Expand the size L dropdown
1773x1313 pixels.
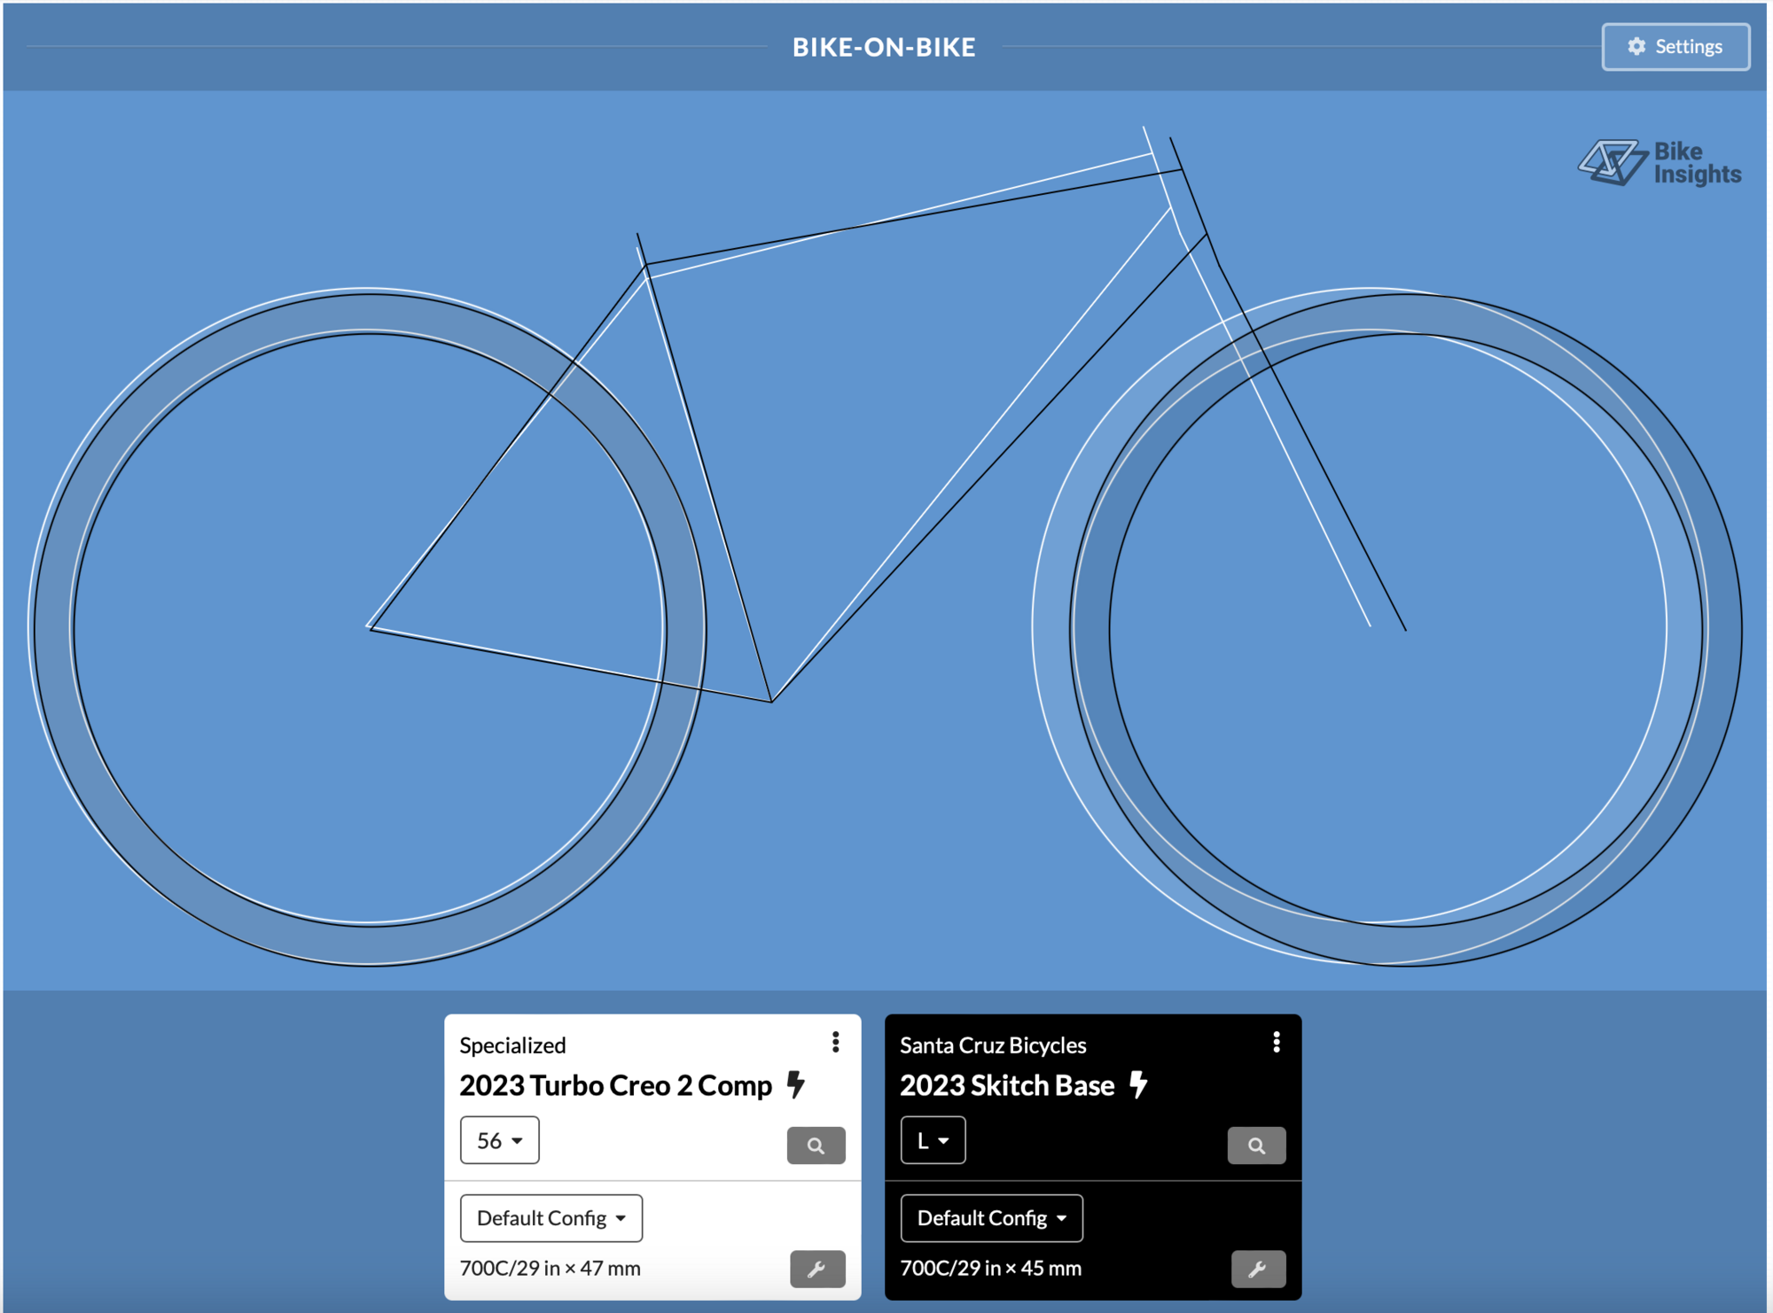pyautogui.click(x=933, y=1140)
